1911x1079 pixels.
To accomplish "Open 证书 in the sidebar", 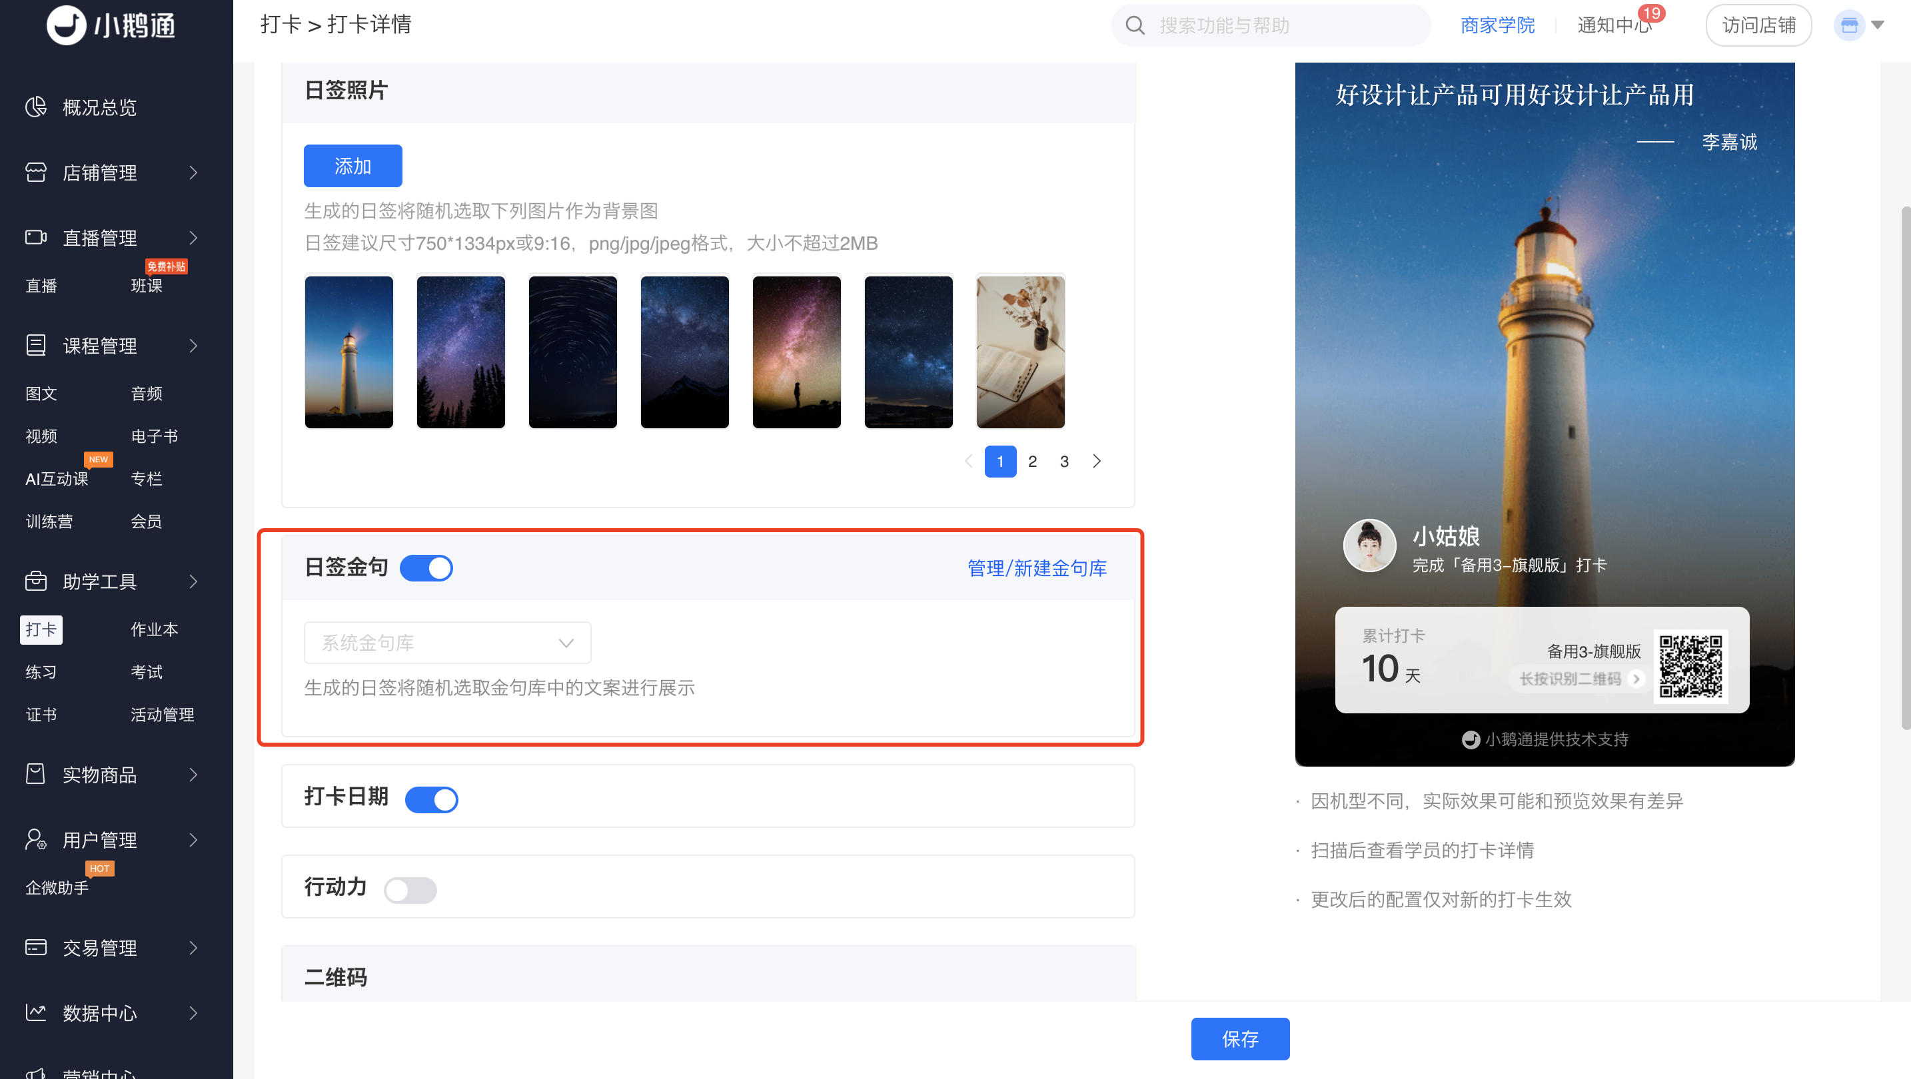I will coord(41,715).
